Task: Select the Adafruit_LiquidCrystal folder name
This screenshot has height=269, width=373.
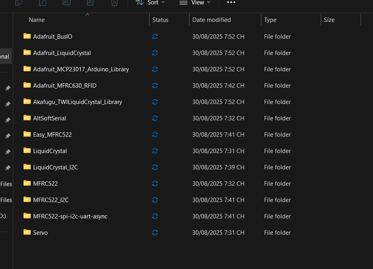Action: [62, 53]
